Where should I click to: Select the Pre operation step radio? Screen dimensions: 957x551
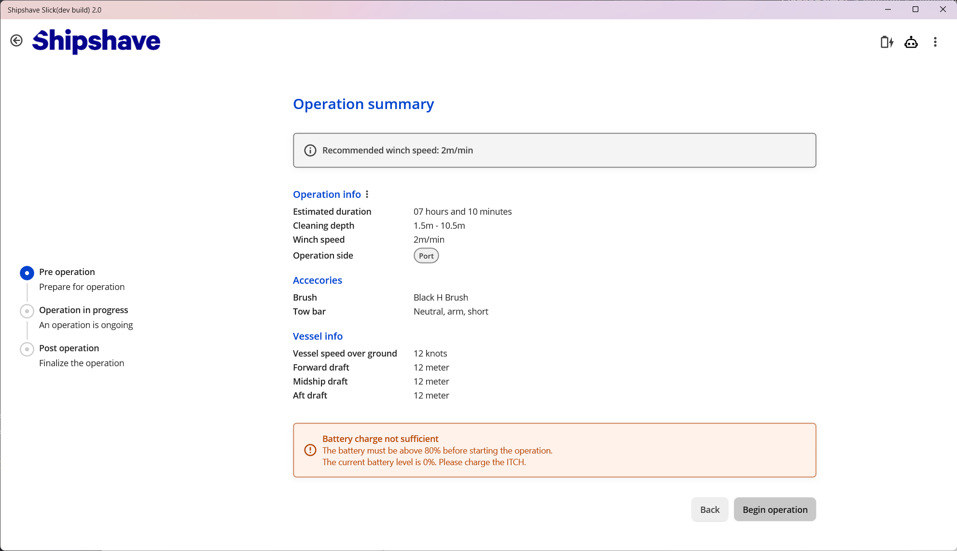[x=27, y=273]
